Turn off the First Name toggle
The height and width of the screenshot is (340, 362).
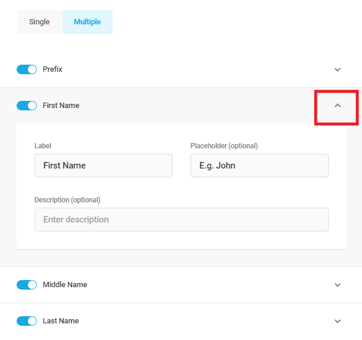27,106
